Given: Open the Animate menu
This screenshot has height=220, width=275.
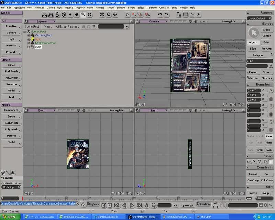Looking at the screenshot, I should [x=100, y=8].
